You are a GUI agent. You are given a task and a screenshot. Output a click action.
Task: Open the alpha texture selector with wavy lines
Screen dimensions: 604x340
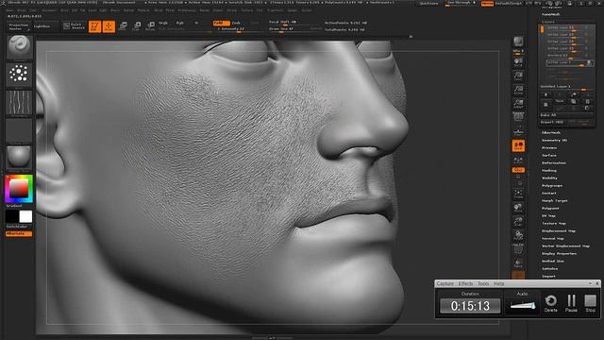click(19, 103)
